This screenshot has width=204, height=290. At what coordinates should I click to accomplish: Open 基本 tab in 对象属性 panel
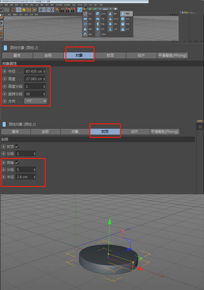tap(17, 55)
